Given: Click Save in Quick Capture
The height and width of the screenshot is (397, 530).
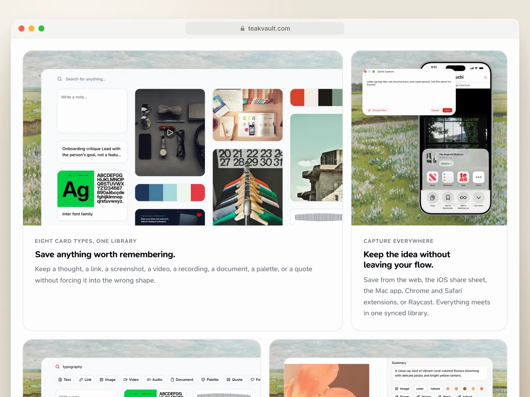Looking at the screenshot, I should (x=447, y=110).
